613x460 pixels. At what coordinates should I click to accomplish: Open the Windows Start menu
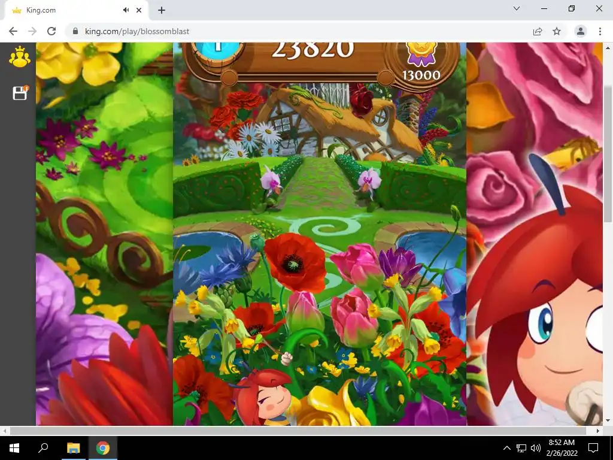14,448
